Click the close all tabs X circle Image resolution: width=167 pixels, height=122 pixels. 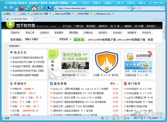pos(164,19)
